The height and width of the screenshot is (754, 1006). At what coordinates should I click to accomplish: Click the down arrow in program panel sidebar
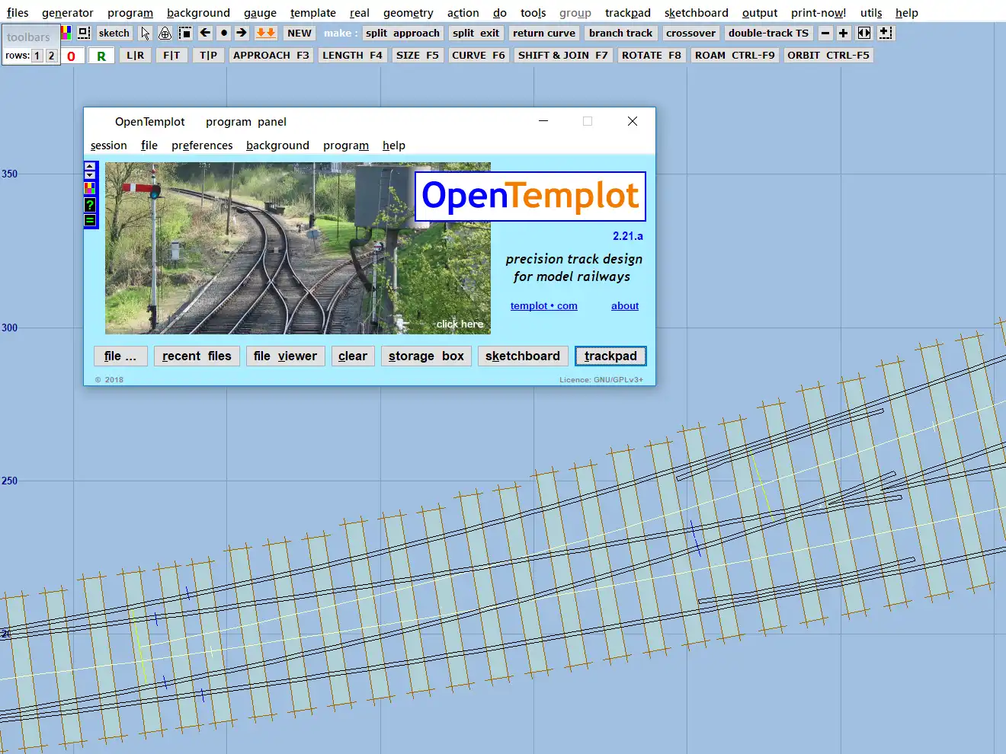[x=90, y=175]
